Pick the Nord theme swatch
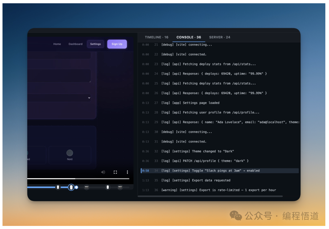The width and height of the screenshot is (329, 229). (70, 155)
